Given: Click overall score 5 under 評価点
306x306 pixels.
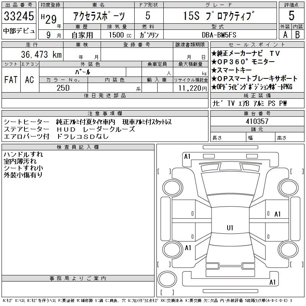Looking at the screenshot, I should pyautogui.click(x=291, y=16).
